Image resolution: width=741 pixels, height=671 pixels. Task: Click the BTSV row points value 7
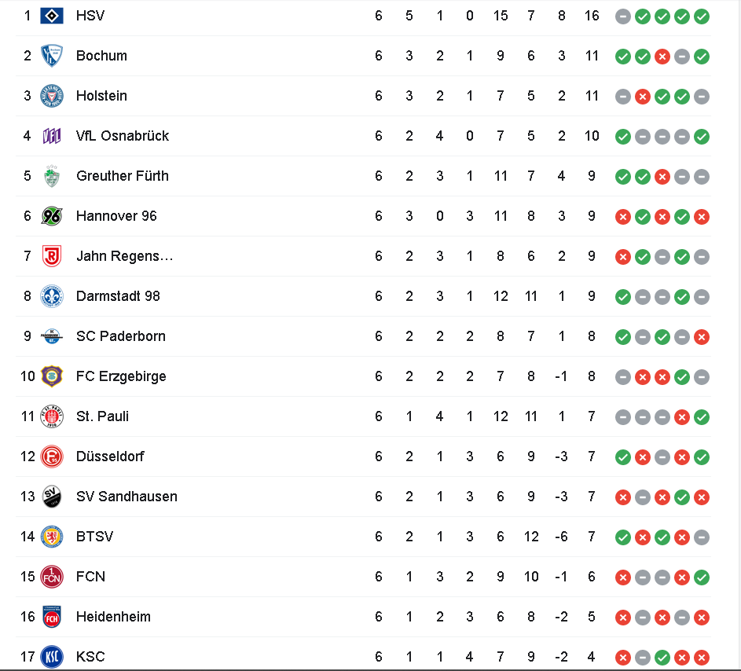point(592,537)
